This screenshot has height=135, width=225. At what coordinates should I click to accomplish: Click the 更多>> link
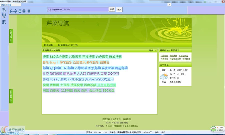pos(152,50)
